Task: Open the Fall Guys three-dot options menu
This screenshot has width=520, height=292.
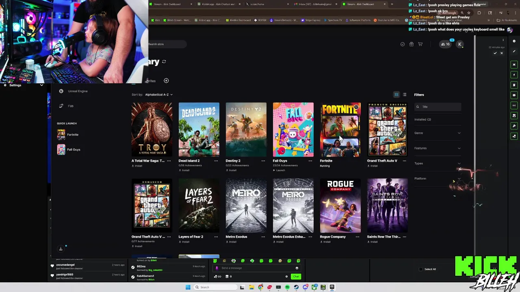Action: click(x=310, y=161)
